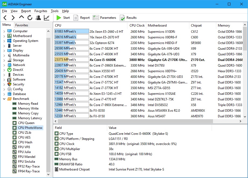Select the DirectX Xbox icon

pyautogui.click(x=9, y=70)
